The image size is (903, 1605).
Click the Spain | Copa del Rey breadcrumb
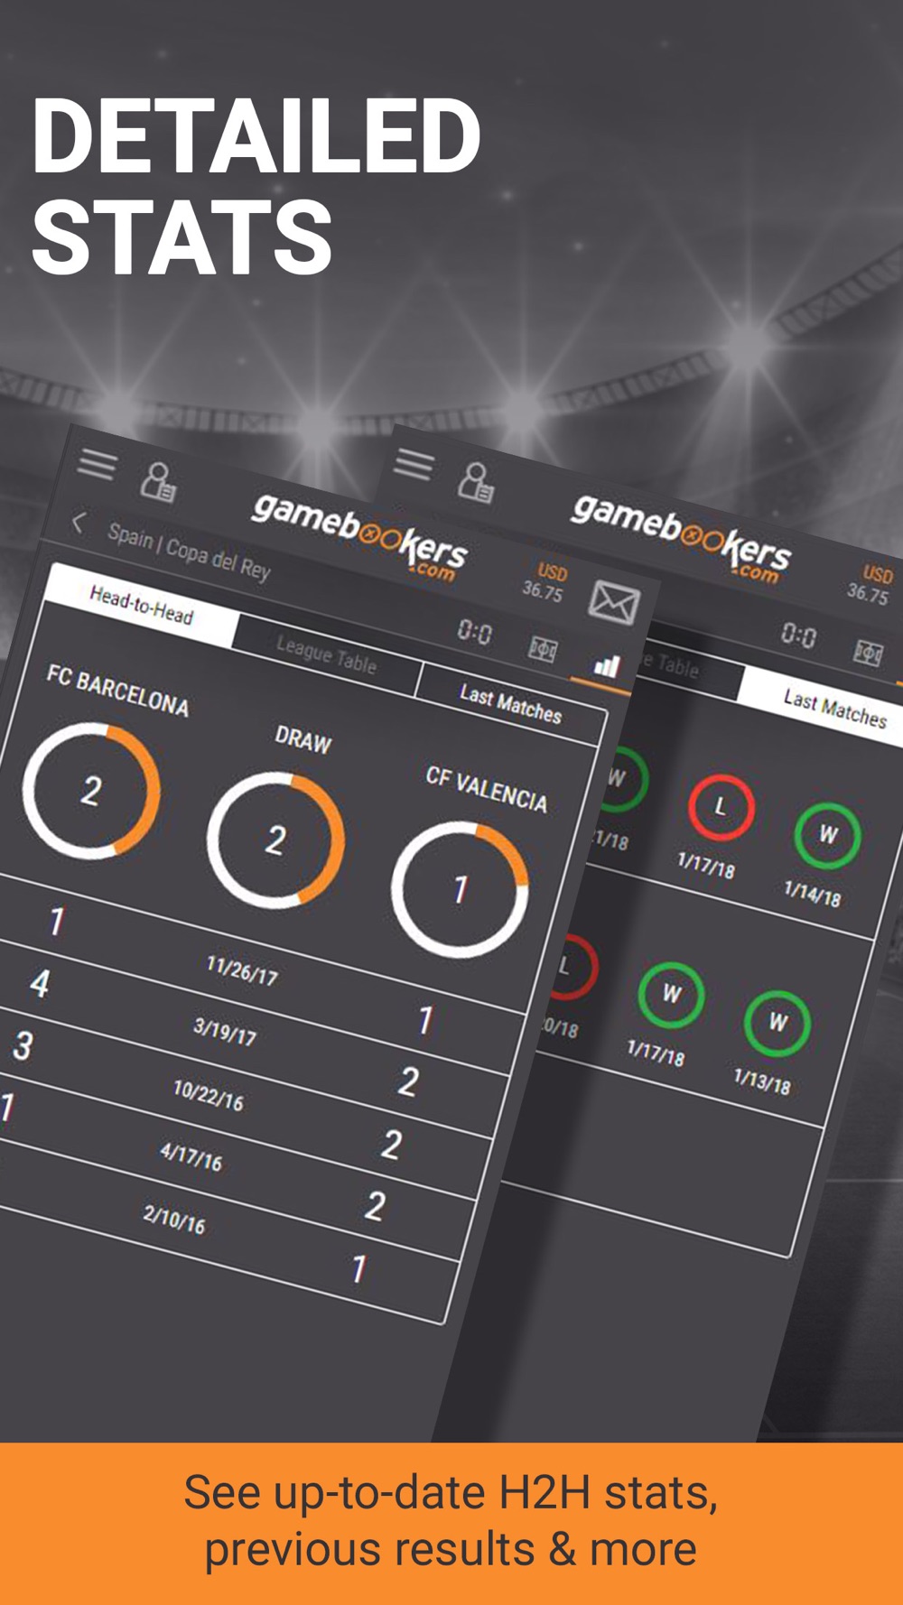pyautogui.click(x=189, y=551)
